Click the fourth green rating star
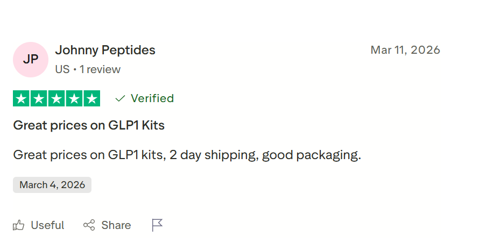Screen dimensions: 480x251 [x=74, y=98]
